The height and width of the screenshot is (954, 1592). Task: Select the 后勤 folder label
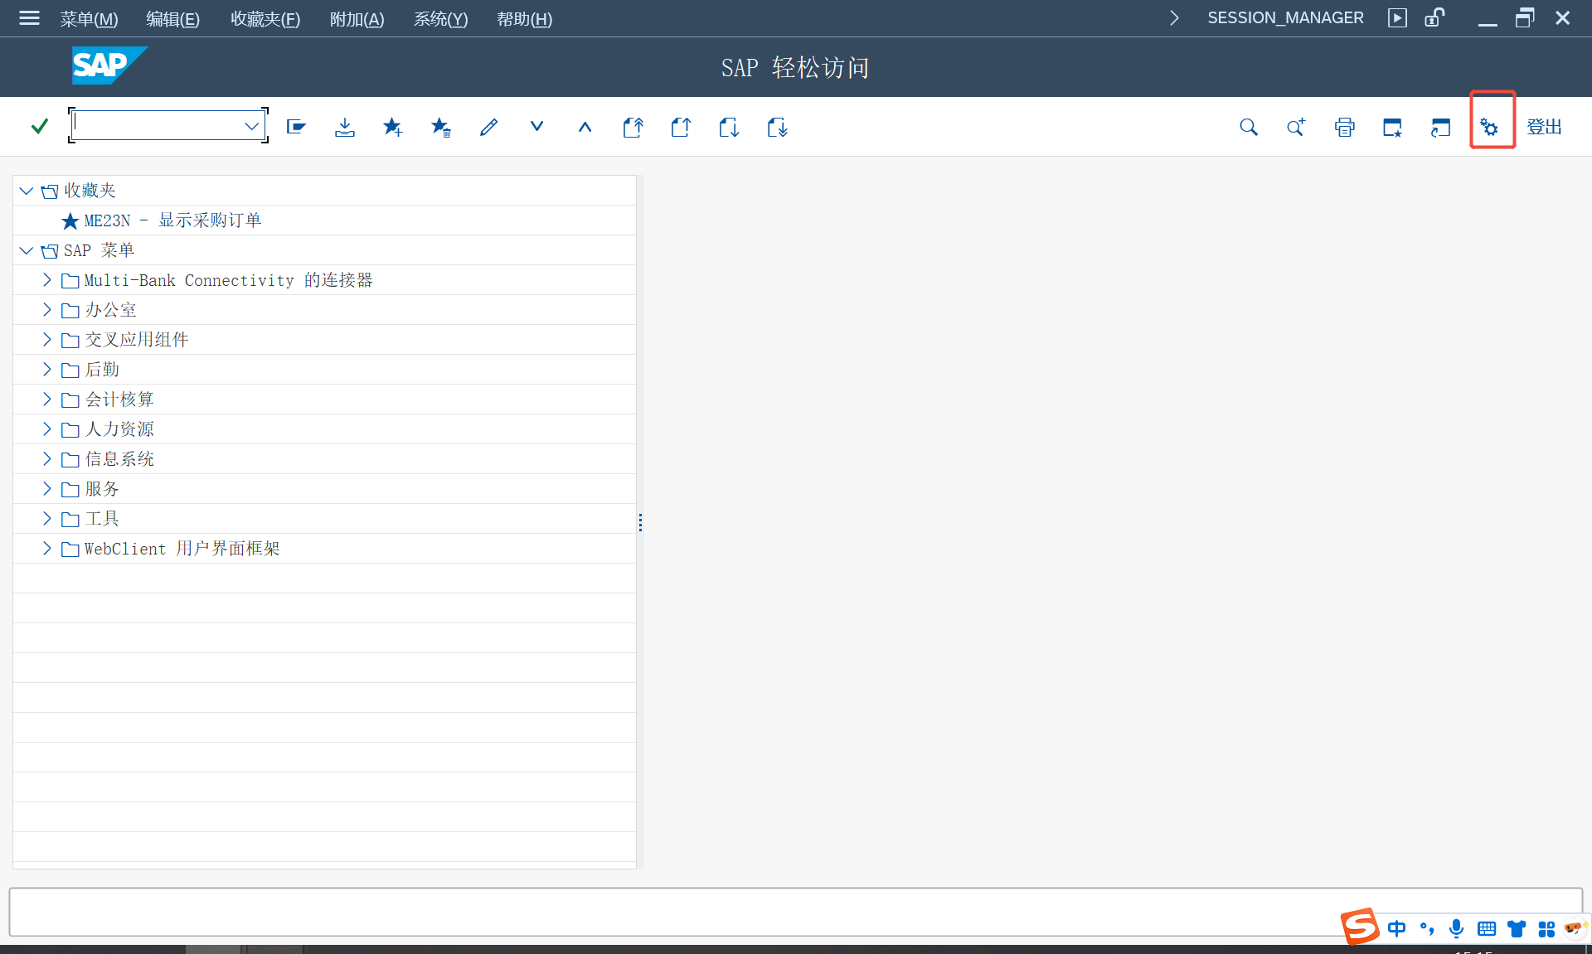click(x=102, y=370)
